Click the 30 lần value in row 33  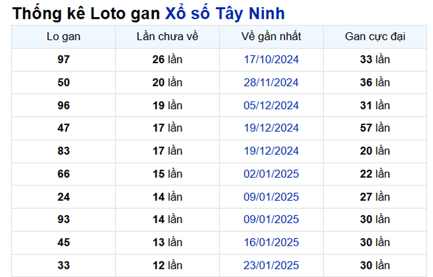click(375, 265)
